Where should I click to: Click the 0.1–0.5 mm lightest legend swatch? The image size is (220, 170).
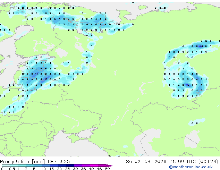coord(6,165)
